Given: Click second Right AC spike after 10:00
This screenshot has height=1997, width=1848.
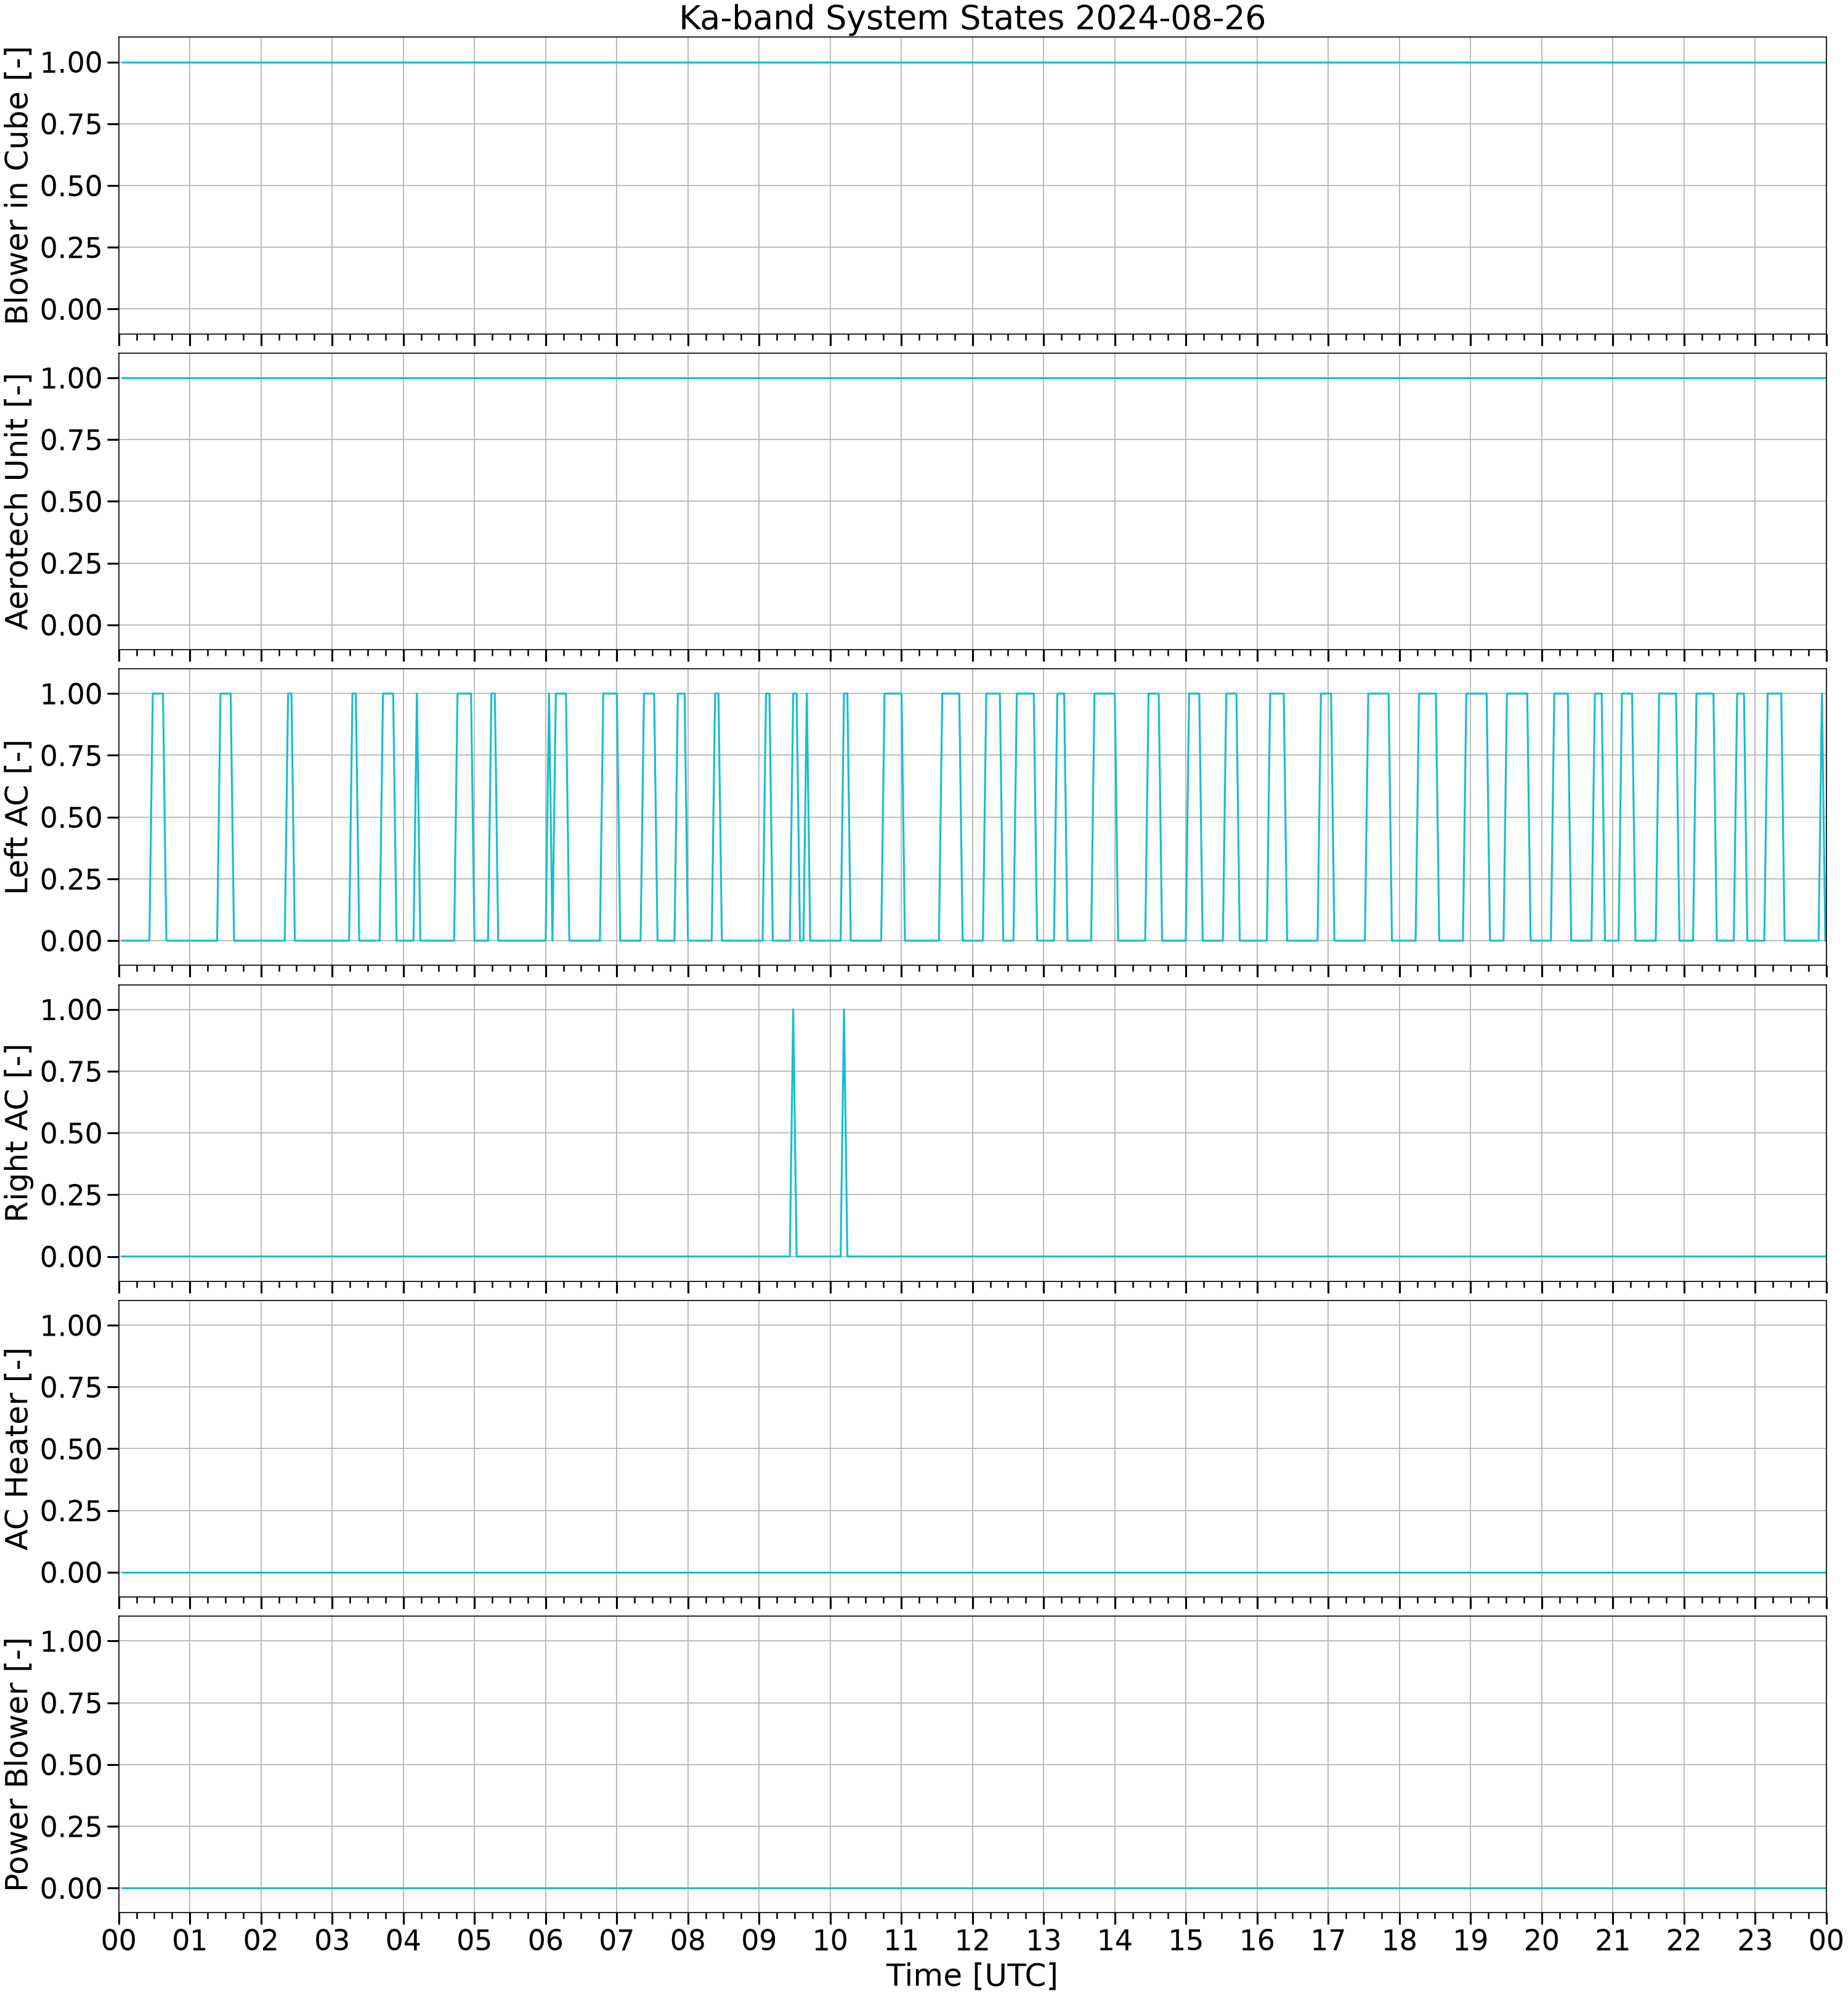Looking at the screenshot, I should [x=844, y=1133].
